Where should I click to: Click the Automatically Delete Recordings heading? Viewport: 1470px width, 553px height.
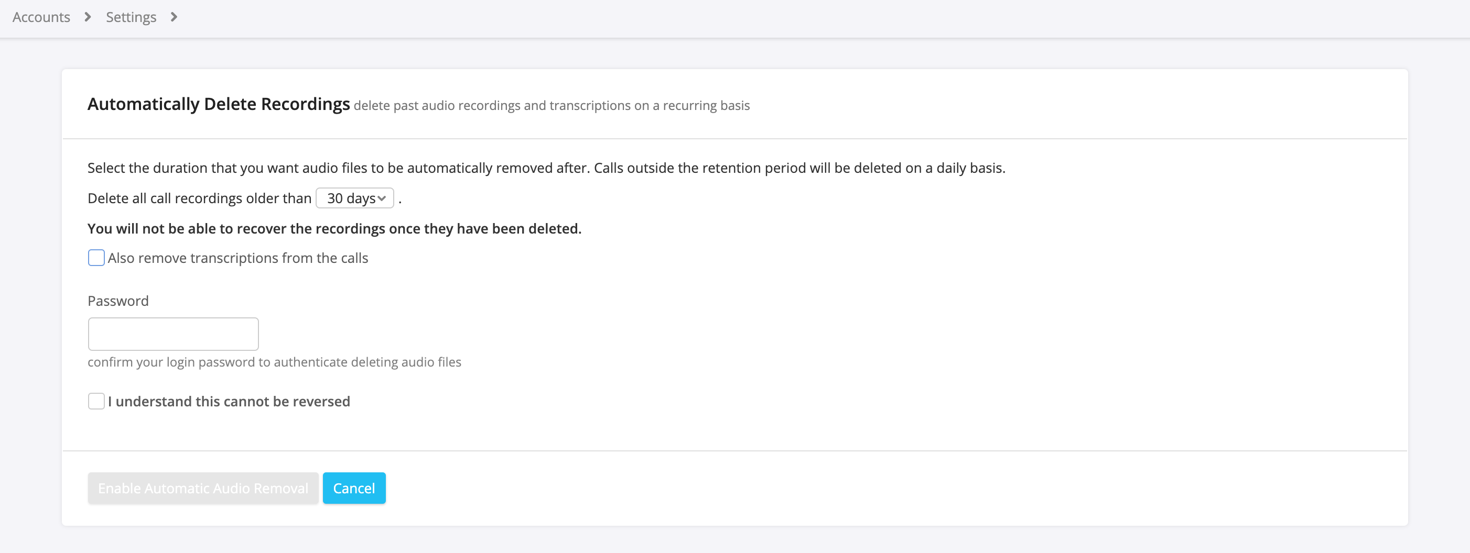point(219,104)
